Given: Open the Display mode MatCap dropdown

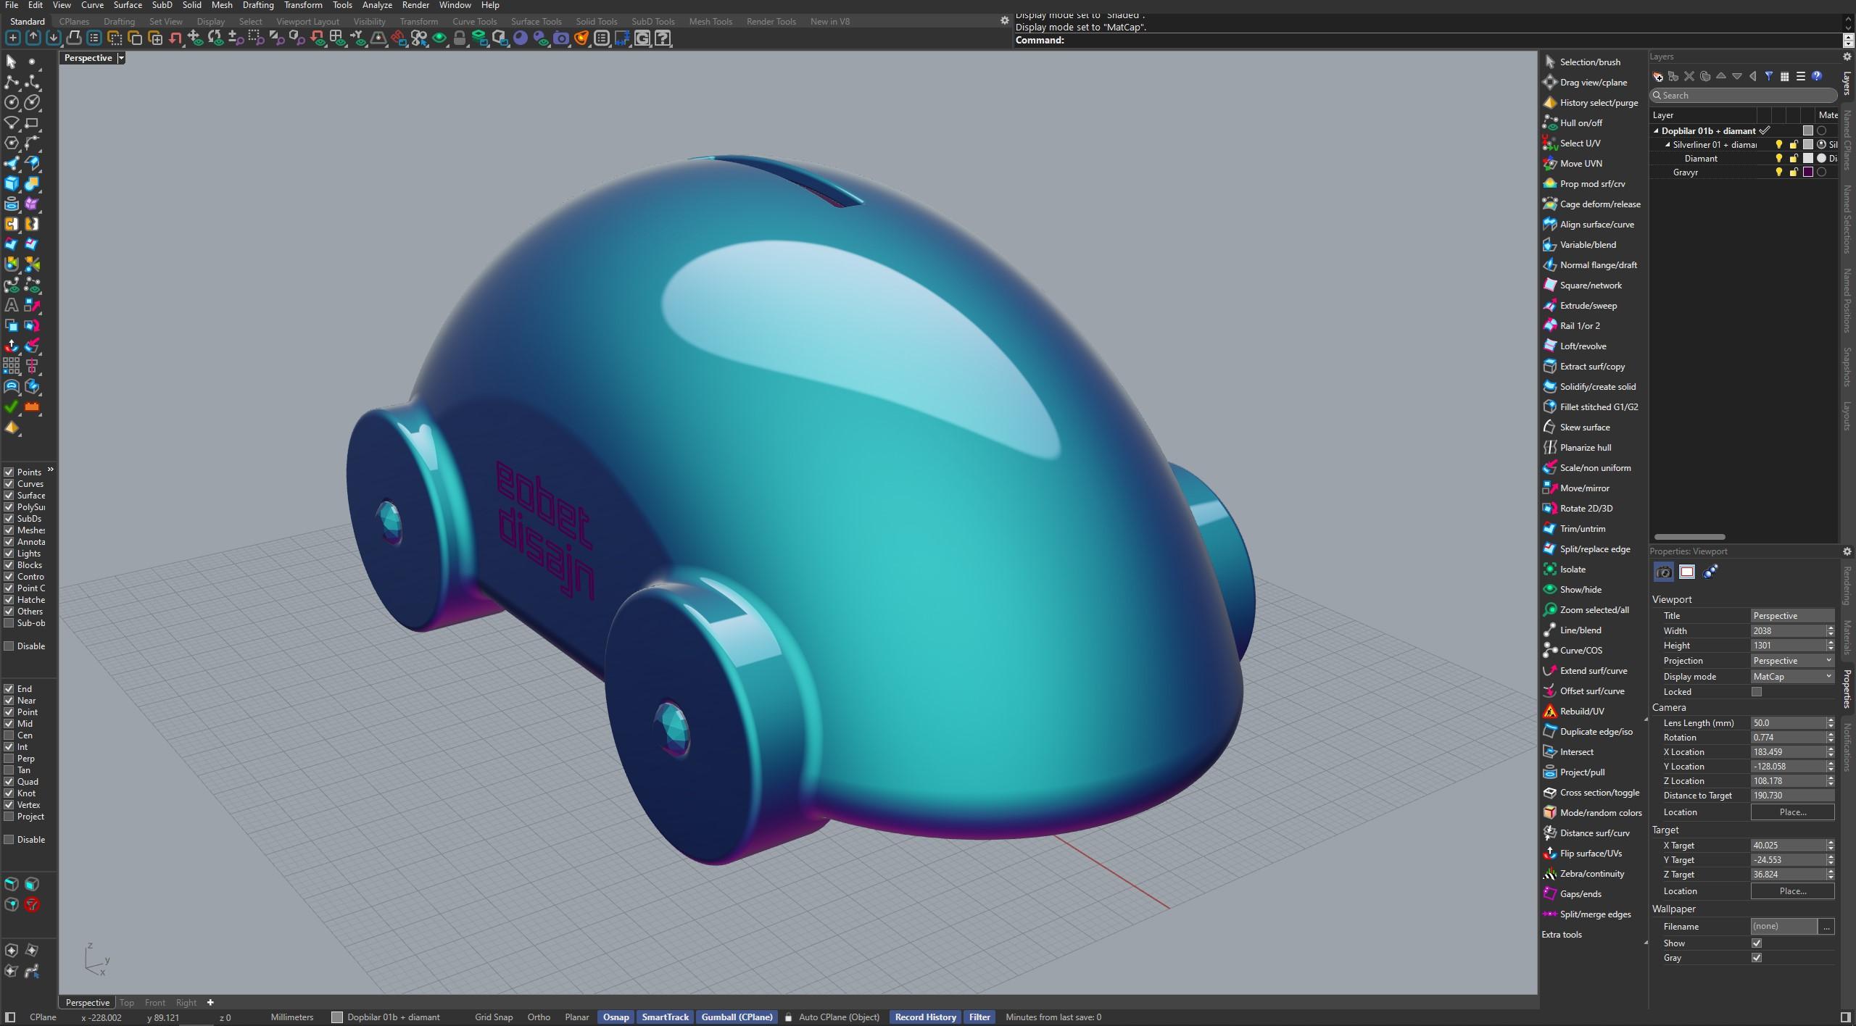Looking at the screenshot, I should coord(1792,677).
